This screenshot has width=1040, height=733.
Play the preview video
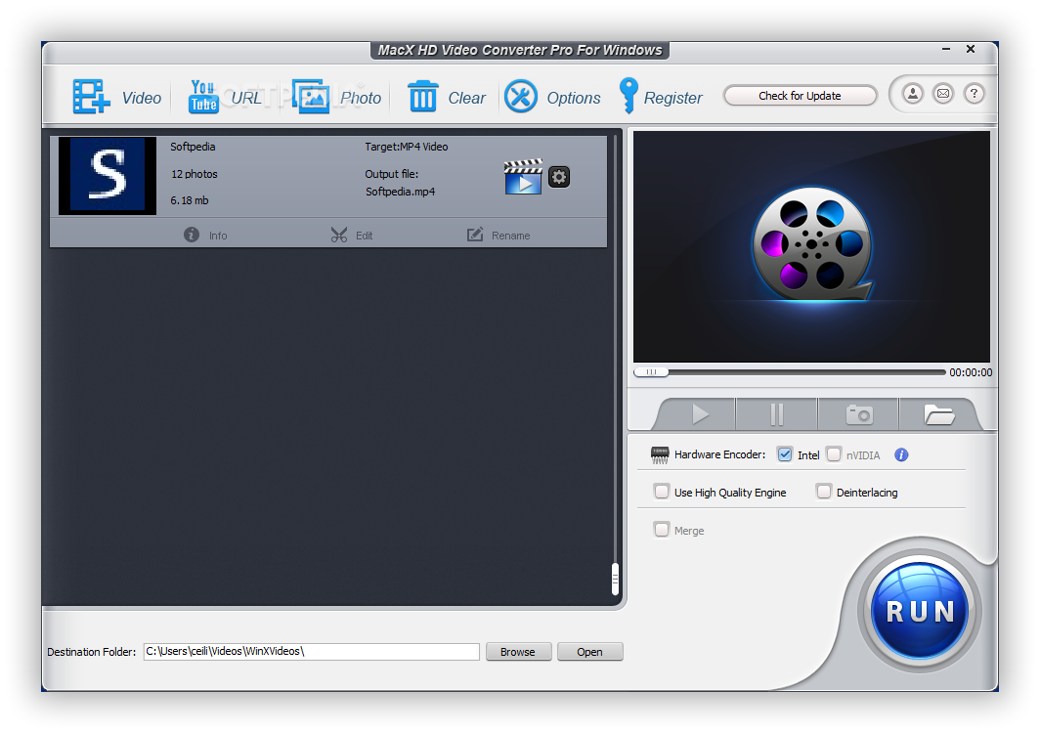(x=699, y=414)
